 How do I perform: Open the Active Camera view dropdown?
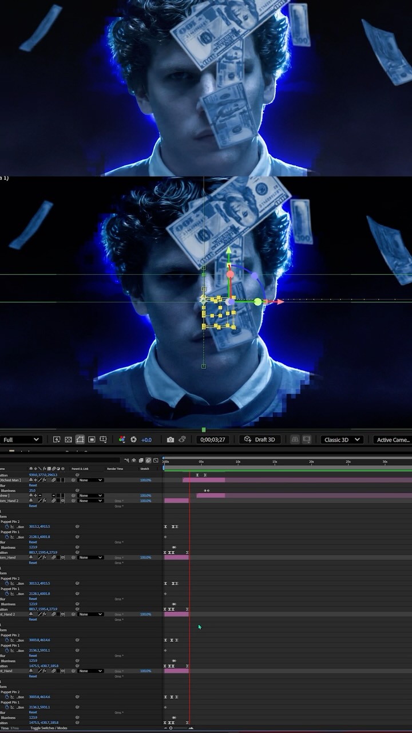click(x=393, y=439)
